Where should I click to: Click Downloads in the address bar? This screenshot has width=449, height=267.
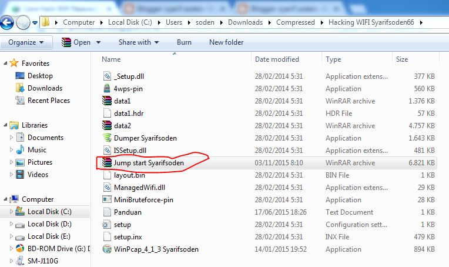point(246,22)
